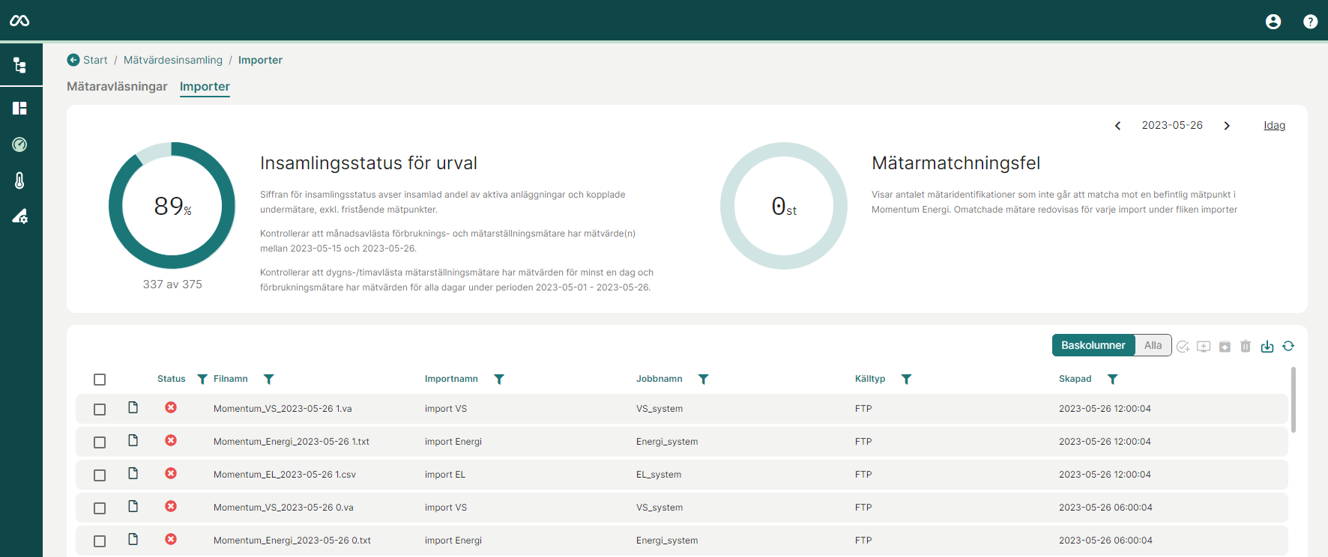The width and height of the screenshot is (1328, 557).
Task: Click error status icon for Momentum_Energi_2023-05-26 0.txt
Action: pos(171,539)
